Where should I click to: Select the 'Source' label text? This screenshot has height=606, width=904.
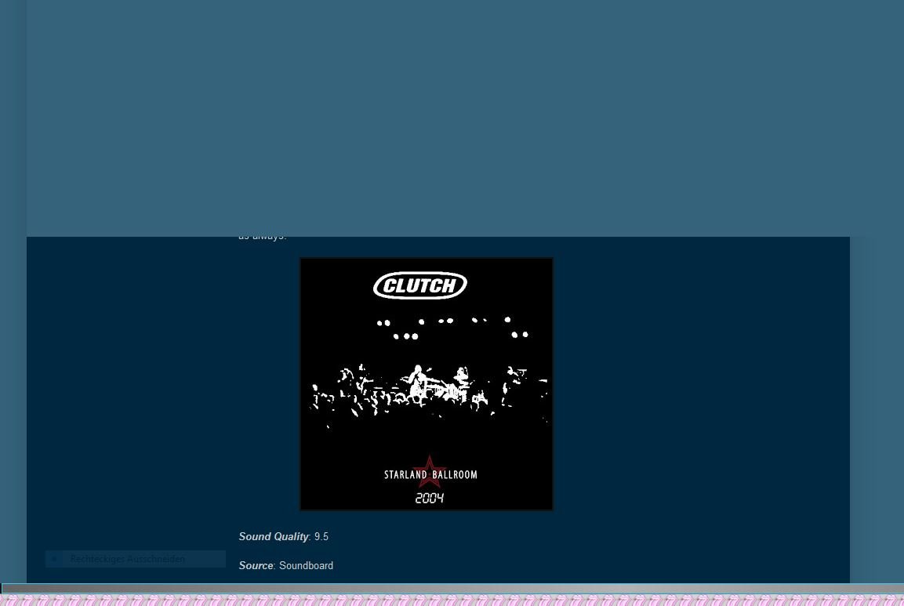(x=256, y=566)
